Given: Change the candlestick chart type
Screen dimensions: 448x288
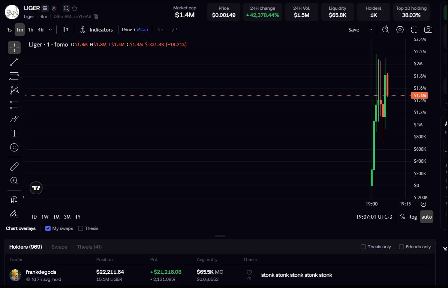Looking at the screenshot, I should tap(65, 30).
